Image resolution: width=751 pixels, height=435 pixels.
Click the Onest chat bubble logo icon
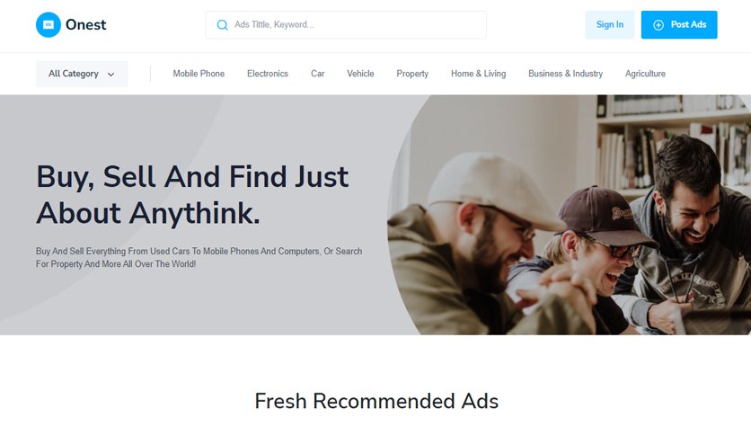(x=49, y=25)
